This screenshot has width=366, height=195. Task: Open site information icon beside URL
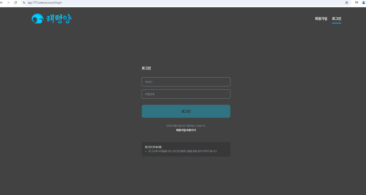coord(24,2)
